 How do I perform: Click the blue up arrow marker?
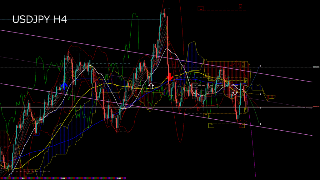65,86
